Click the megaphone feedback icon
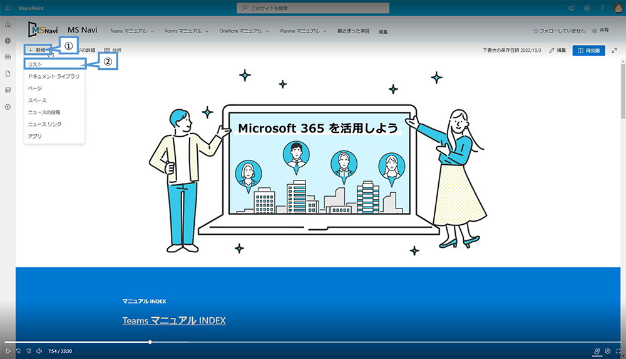Viewport: 626px width, 359px height. pyautogui.click(x=571, y=7)
